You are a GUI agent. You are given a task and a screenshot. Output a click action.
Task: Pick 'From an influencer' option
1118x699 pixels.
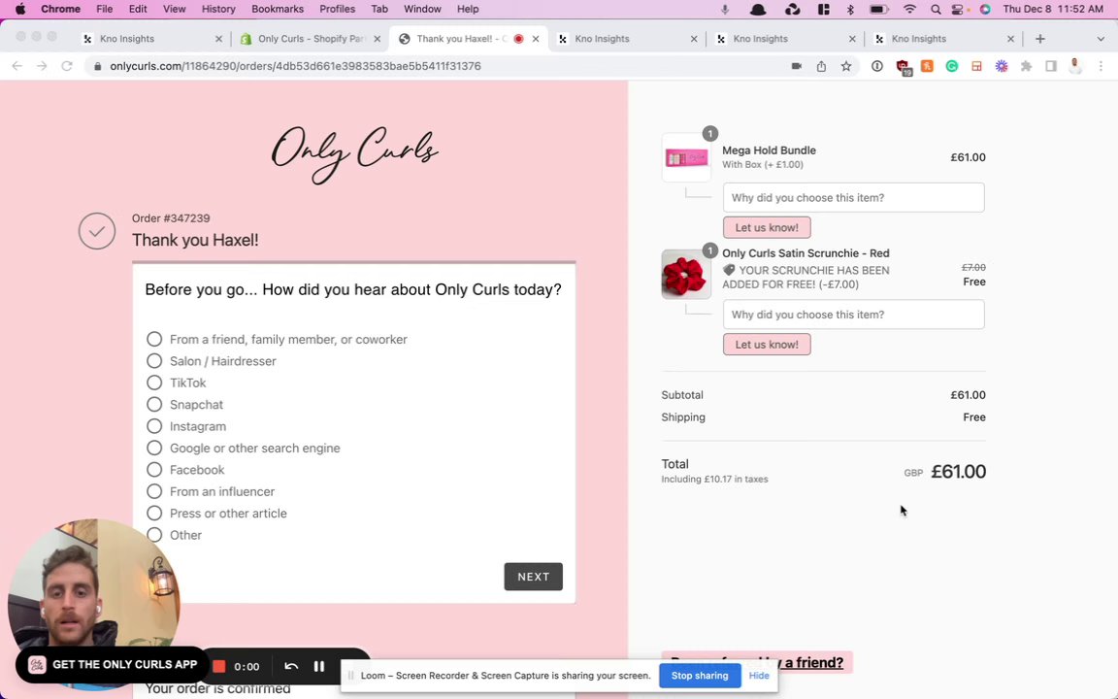(154, 491)
